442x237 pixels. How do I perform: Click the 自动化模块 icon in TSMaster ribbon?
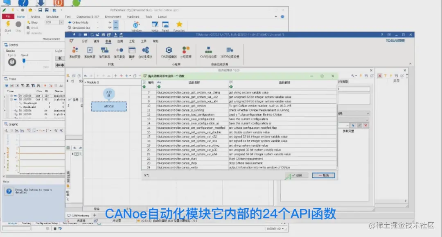pos(145,50)
